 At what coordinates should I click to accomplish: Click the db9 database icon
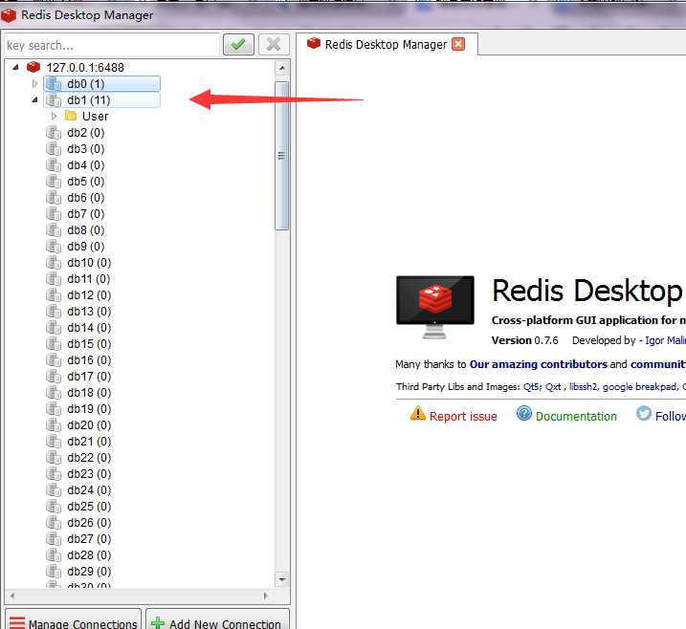(54, 246)
